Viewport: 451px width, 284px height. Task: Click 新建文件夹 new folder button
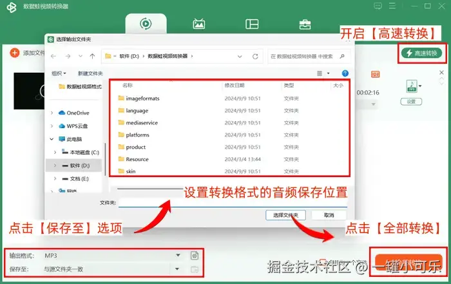[x=90, y=73]
